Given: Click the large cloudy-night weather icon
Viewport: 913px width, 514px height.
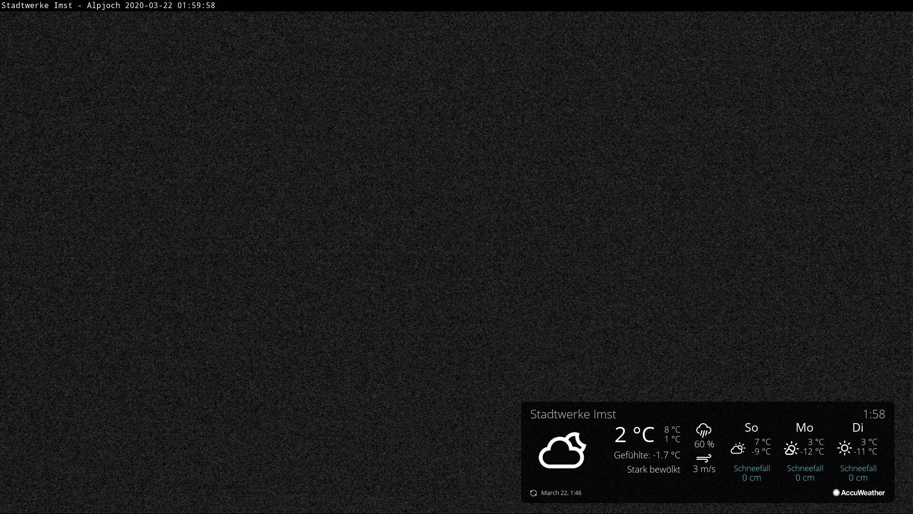Looking at the screenshot, I should tap(562, 450).
